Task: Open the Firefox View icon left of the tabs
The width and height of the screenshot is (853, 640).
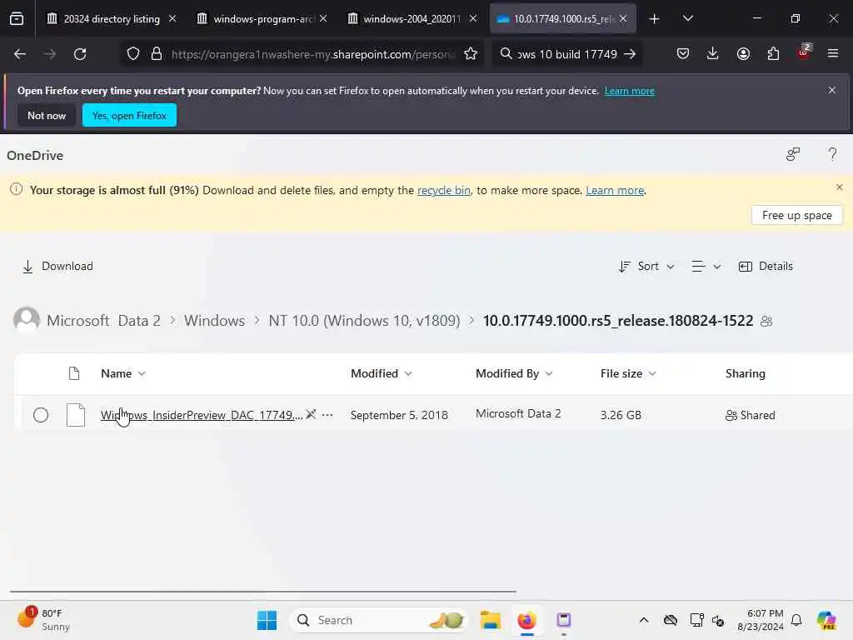Action: click(17, 18)
